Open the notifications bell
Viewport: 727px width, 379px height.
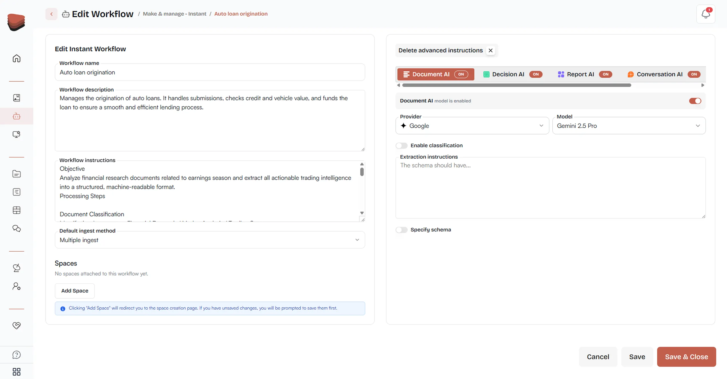(705, 14)
